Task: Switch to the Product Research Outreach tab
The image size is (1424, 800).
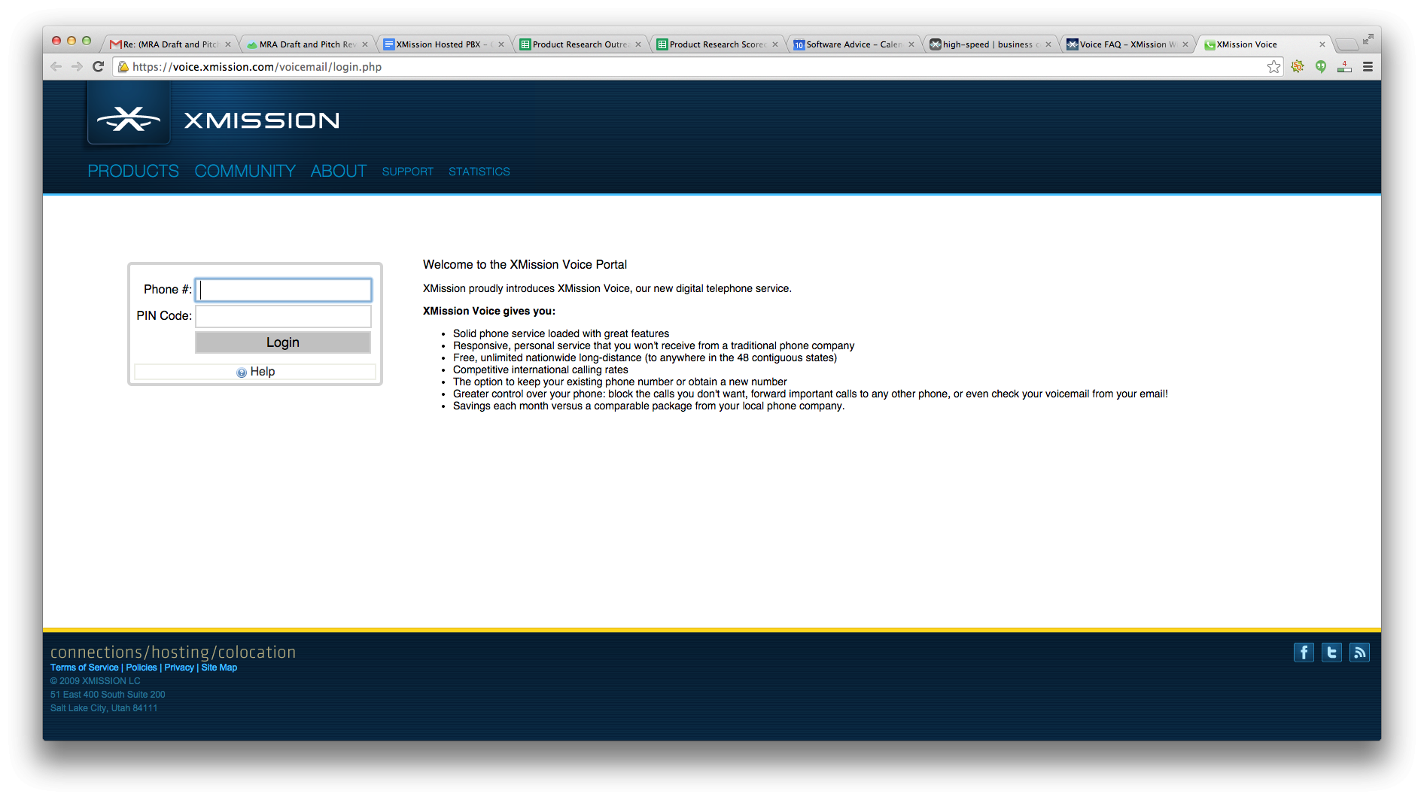Action: pyautogui.click(x=580, y=44)
